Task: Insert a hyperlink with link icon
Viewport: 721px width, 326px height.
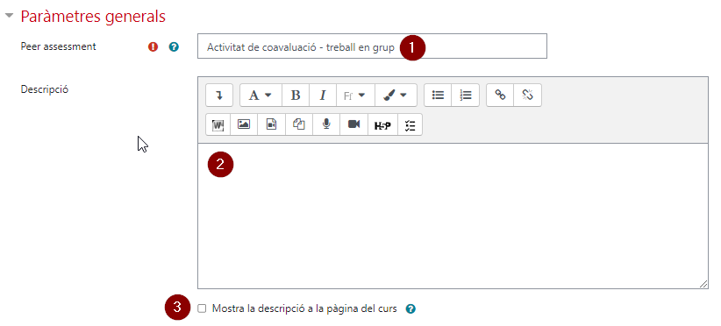Action: point(500,95)
